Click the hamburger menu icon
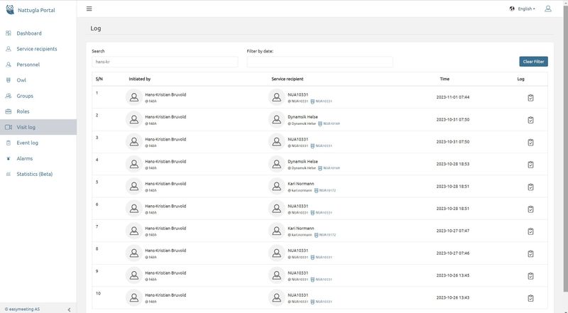 89,9
